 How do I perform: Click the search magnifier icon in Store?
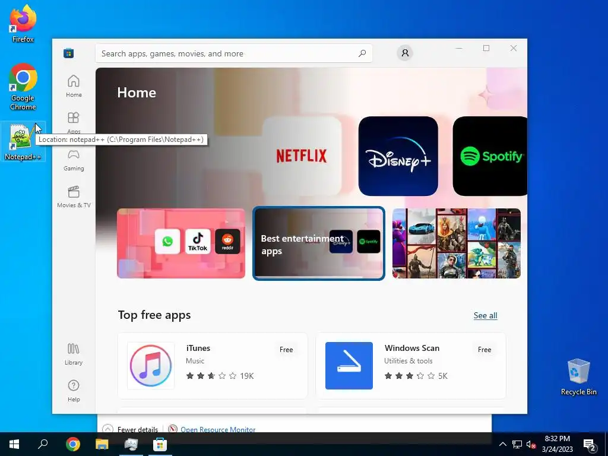coord(362,53)
